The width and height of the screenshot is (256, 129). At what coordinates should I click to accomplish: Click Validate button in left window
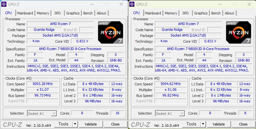pyautogui.click(x=91, y=124)
